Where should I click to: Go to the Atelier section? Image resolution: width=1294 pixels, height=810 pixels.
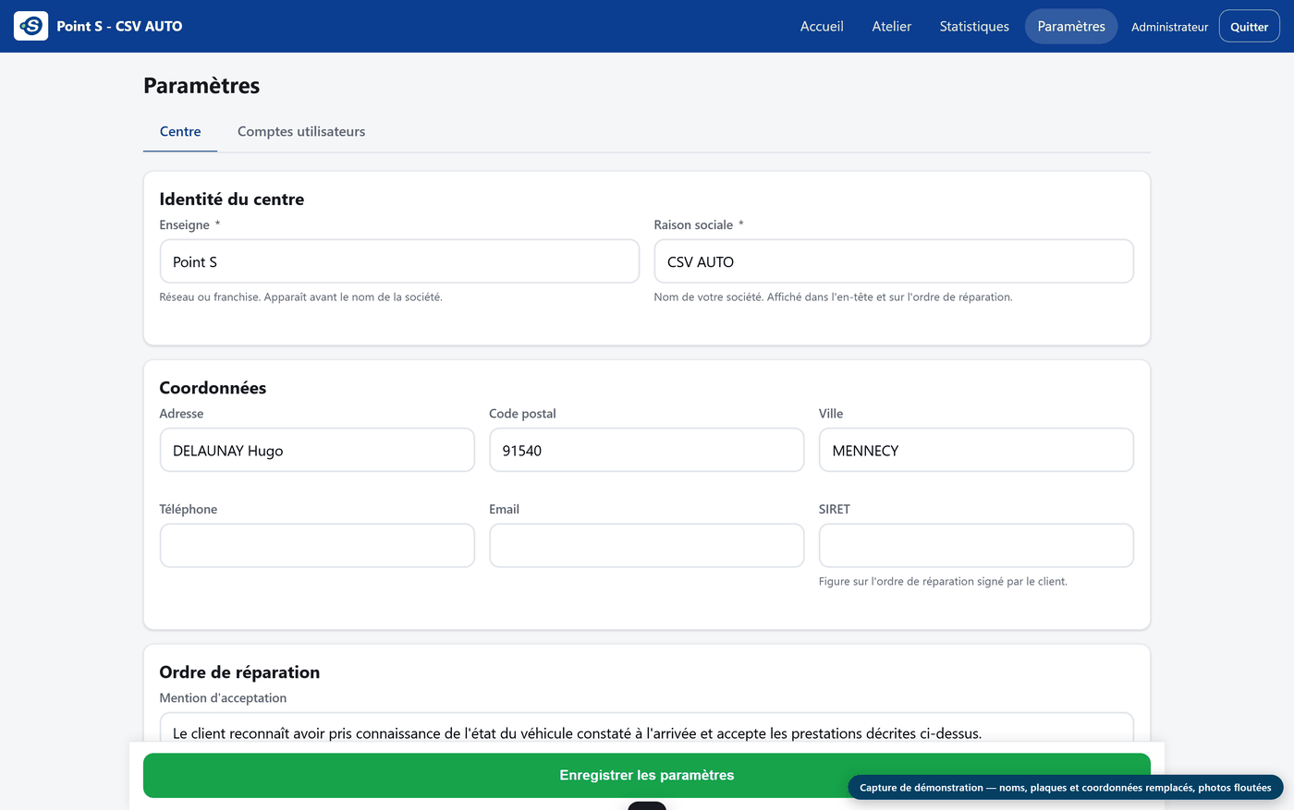tap(892, 26)
